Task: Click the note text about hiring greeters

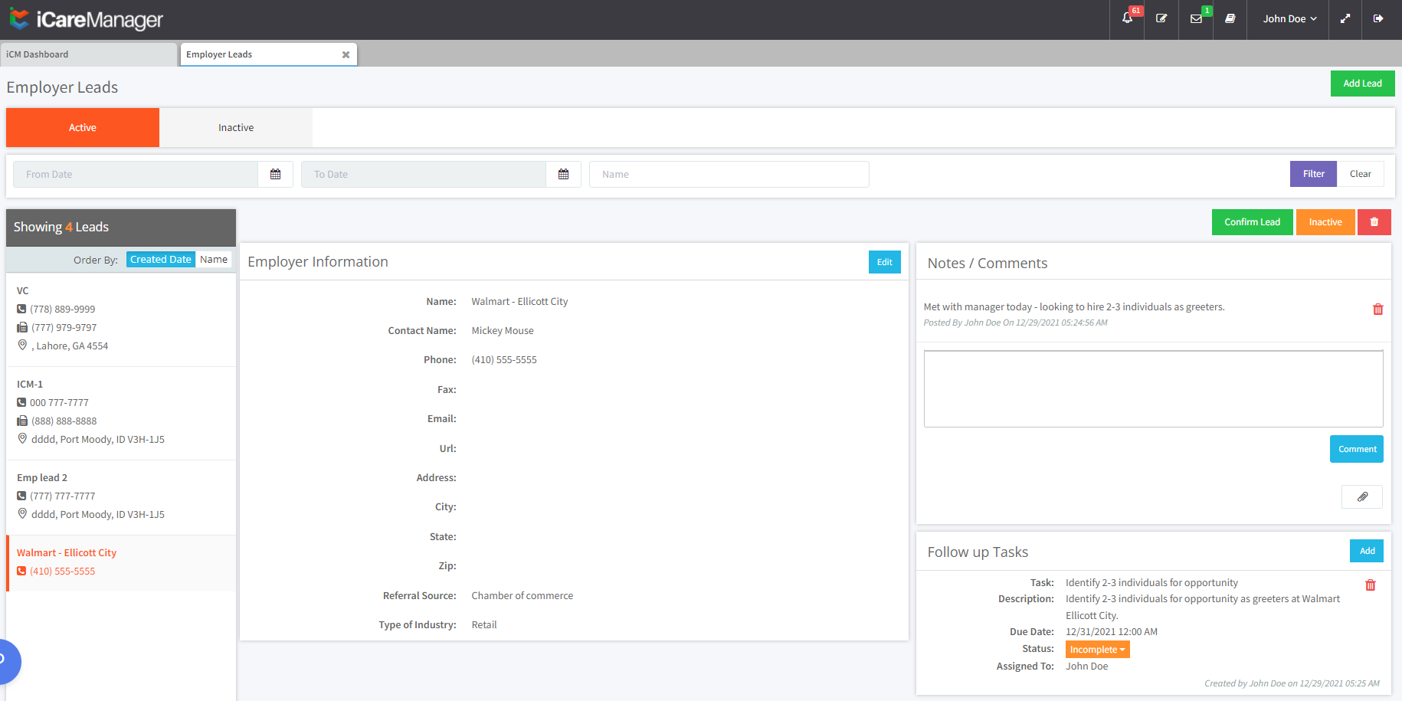Action: 1074,307
